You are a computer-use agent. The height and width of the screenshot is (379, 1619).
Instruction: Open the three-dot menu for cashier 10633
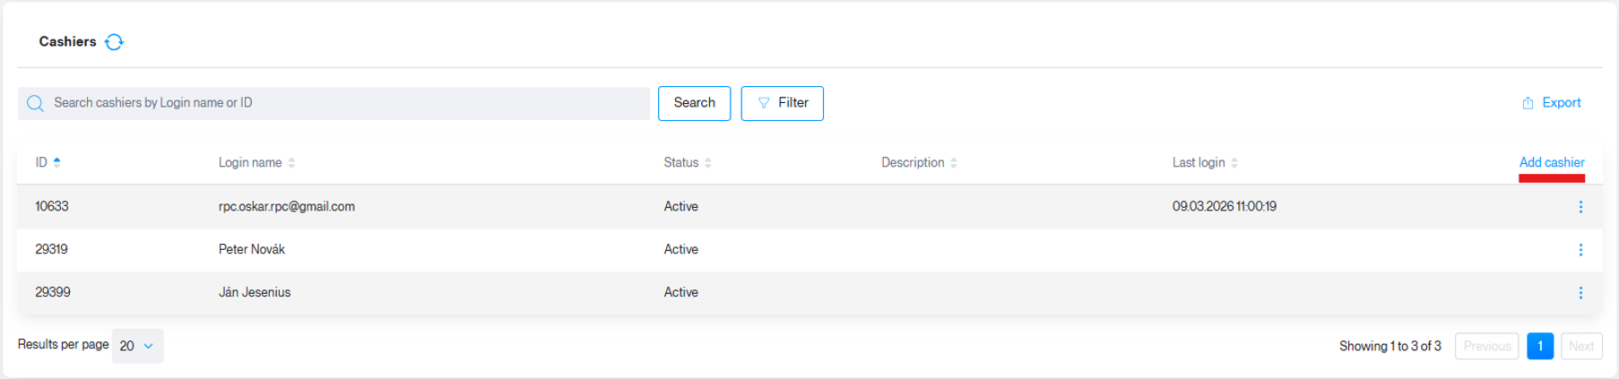1580,207
